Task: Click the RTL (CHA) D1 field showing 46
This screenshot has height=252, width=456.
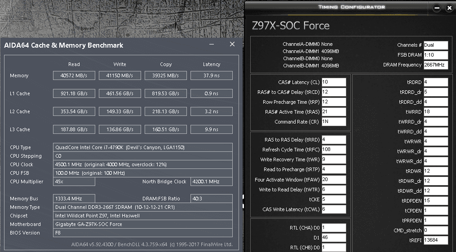Action: click(334, 238)
